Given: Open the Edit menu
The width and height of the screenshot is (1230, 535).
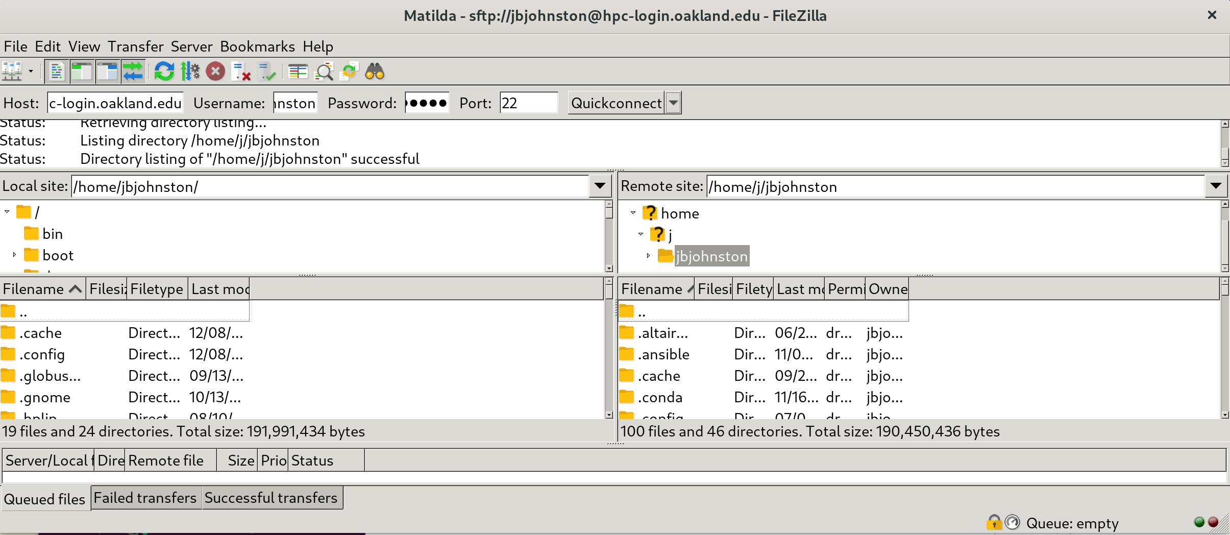Looking at the screenshot, I should (x=47, y=46).
